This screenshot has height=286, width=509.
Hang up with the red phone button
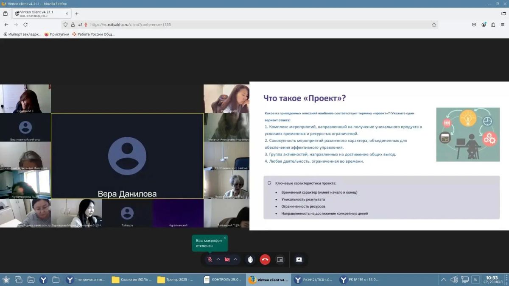pyautogui.click(x=265, y=259)
